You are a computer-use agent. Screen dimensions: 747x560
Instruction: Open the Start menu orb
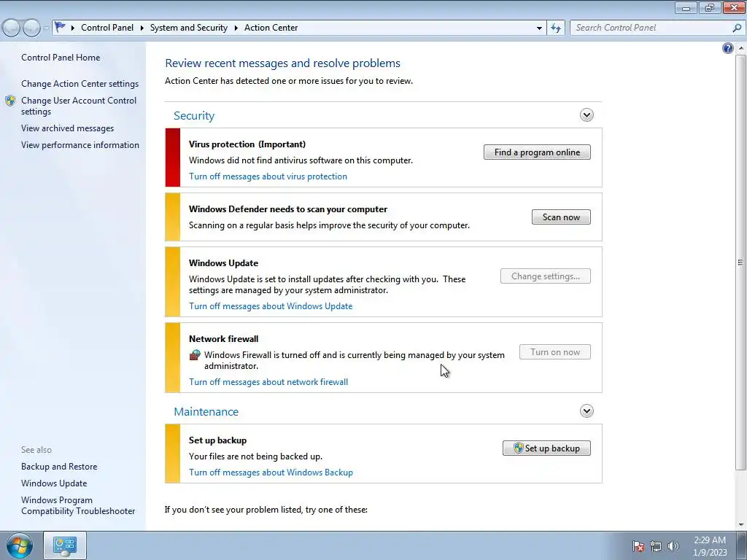[x=20, y=545]
